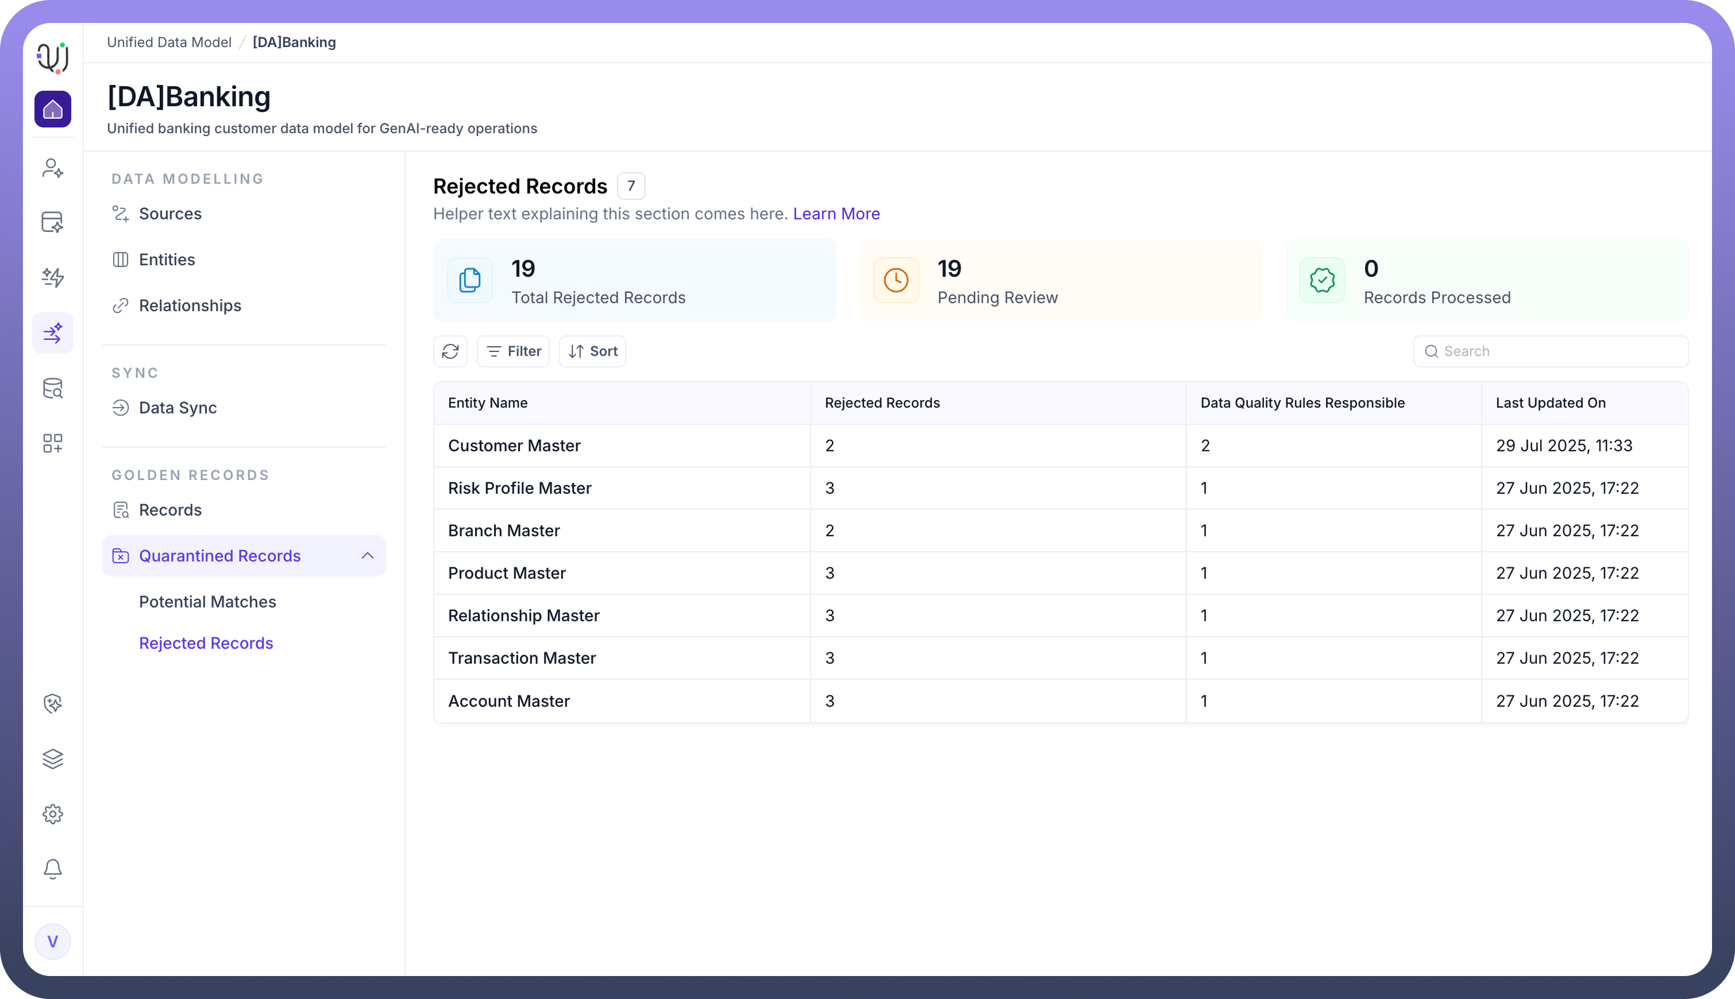The image size is (1735, 999).
Task: Open the Filter options
Action: (x=514, y=351)
